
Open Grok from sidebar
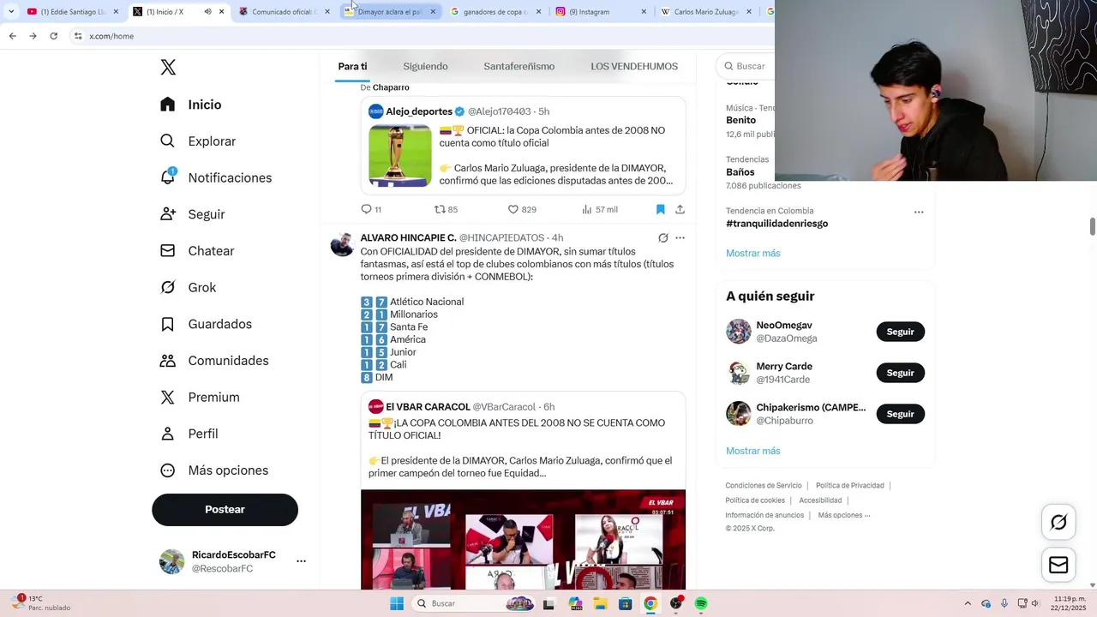188,288
